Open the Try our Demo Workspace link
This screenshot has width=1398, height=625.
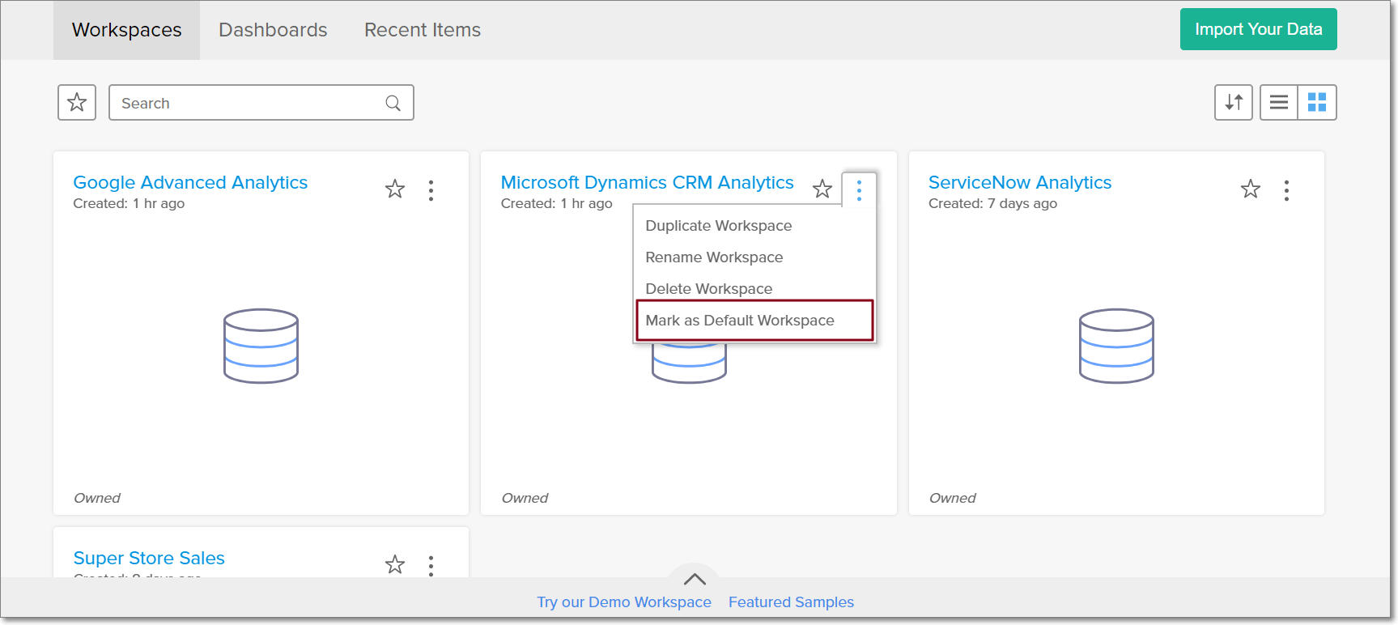point(624,602)
